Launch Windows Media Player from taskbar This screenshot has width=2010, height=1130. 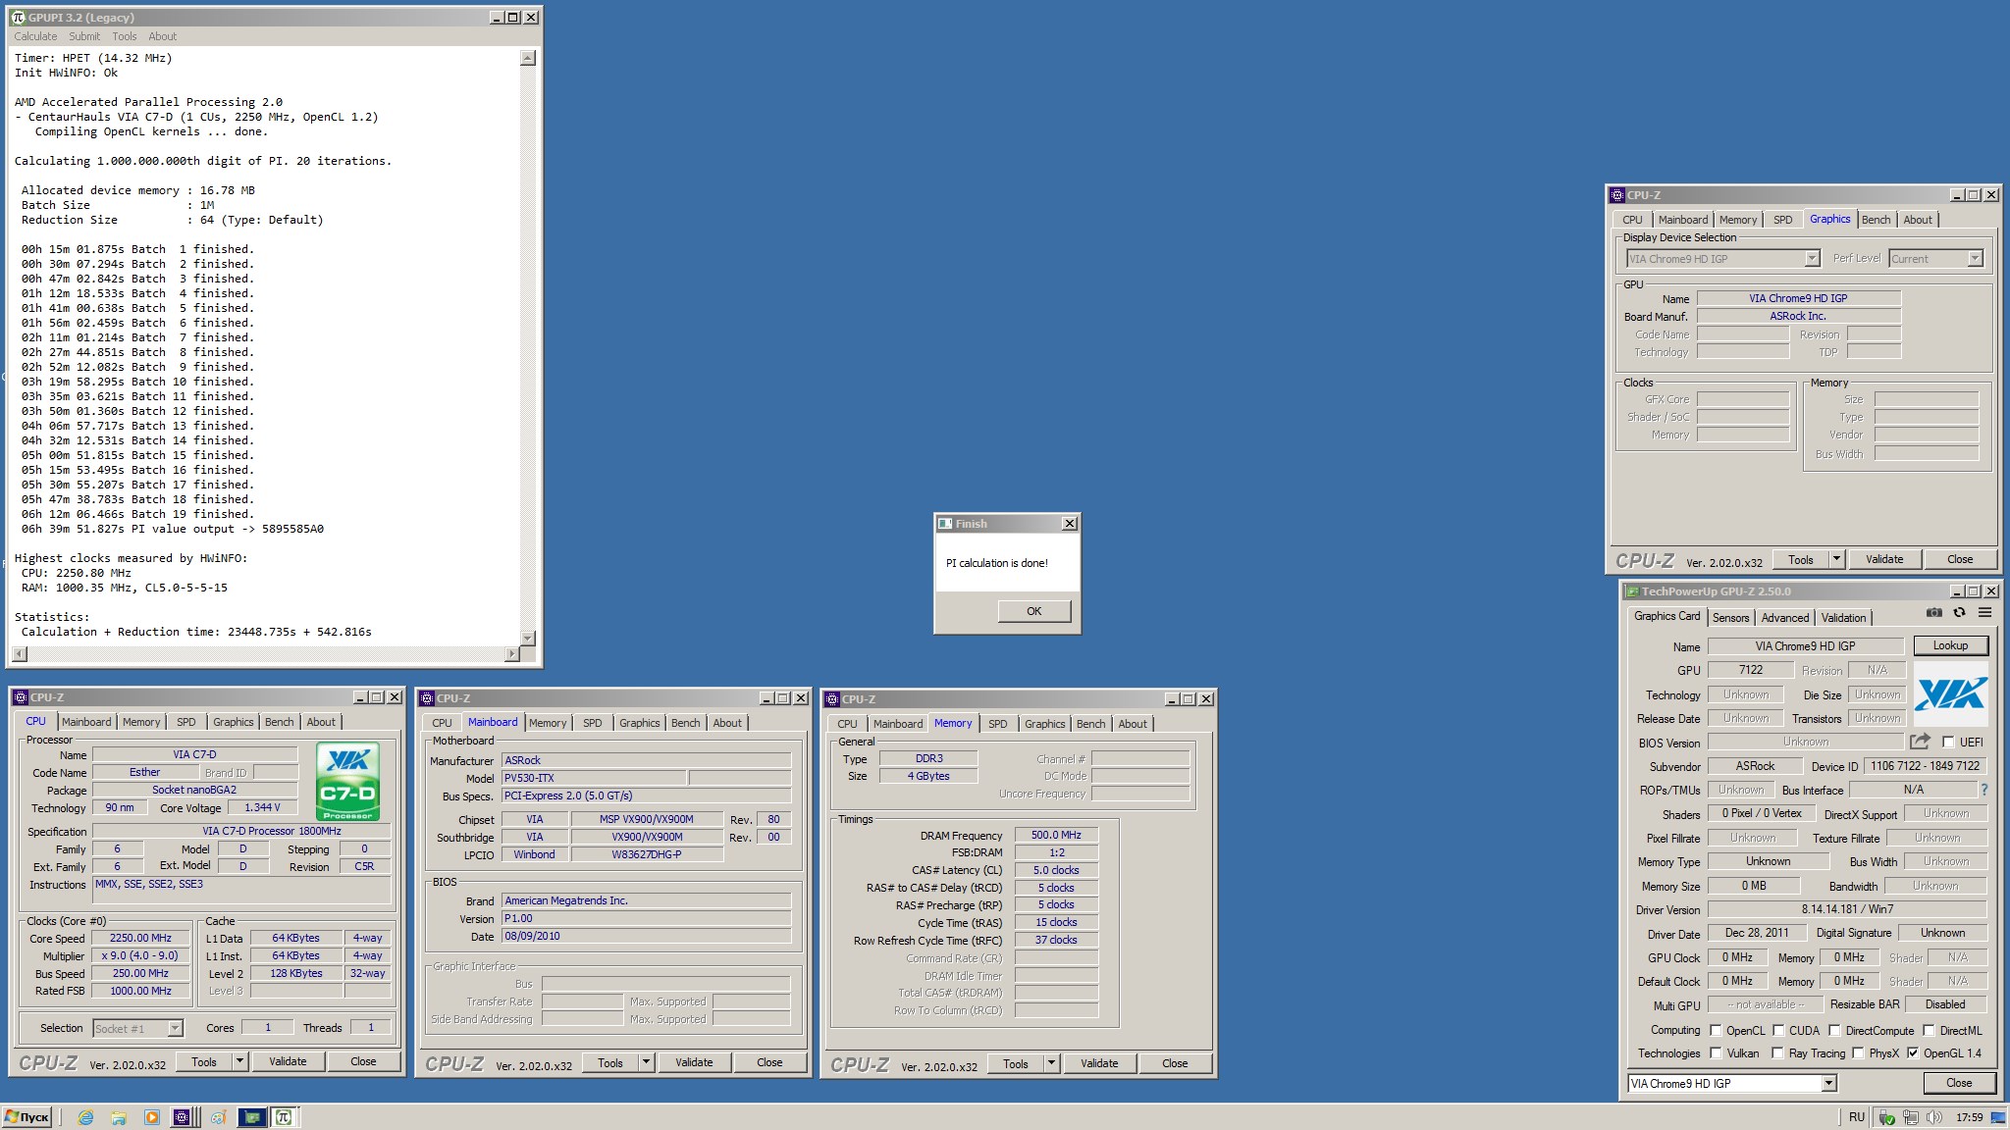tap(151, 1117)
